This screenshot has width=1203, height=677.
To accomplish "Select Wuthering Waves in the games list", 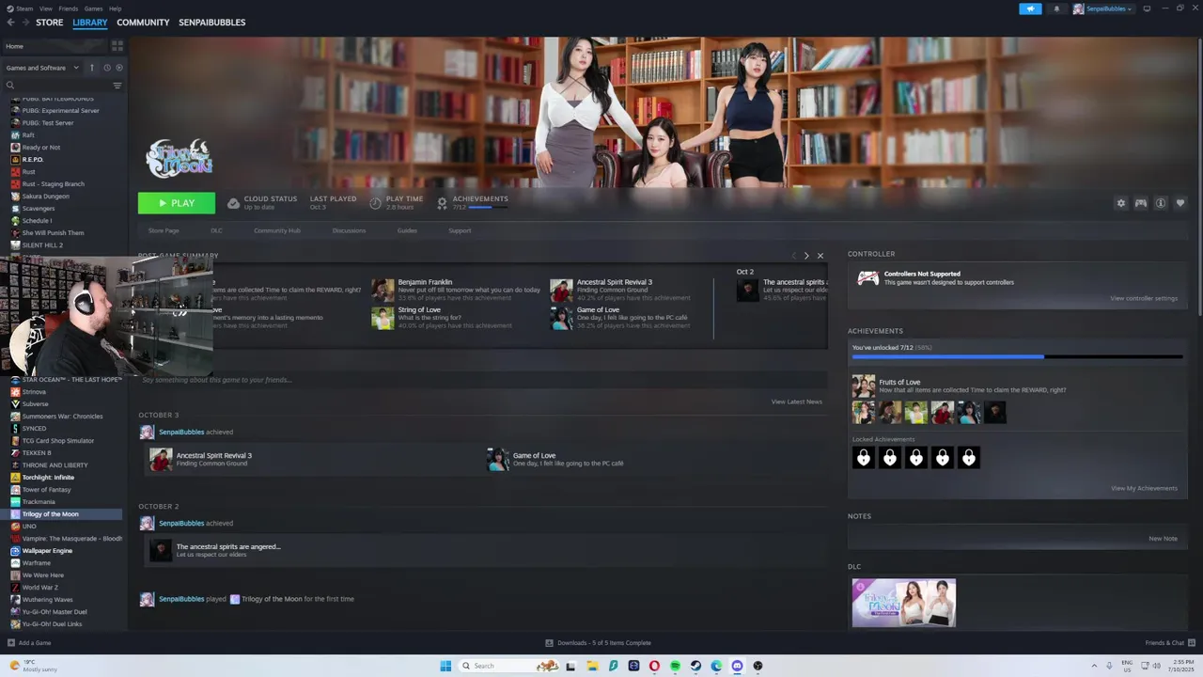I will coord(47,600).
